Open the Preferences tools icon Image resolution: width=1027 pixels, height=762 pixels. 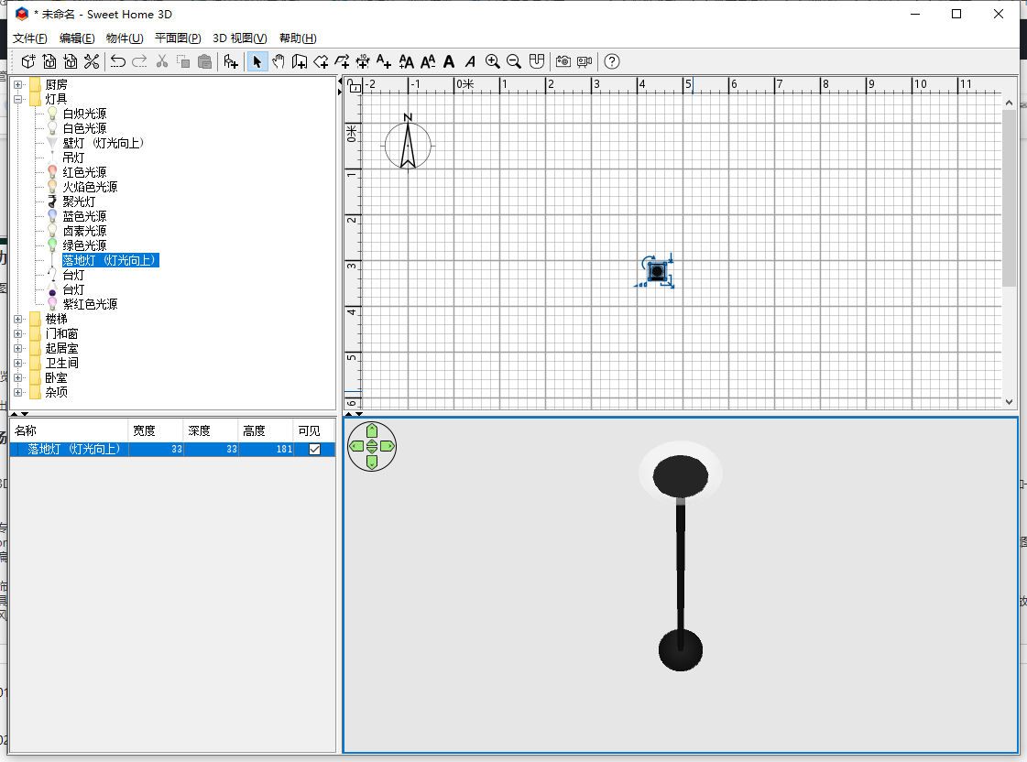coord(92,61)
